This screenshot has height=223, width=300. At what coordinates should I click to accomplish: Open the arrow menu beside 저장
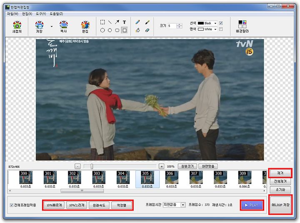pos(52,26)
